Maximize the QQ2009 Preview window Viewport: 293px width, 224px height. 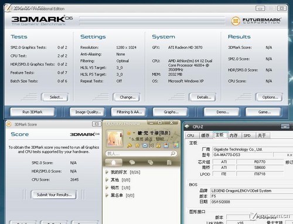160,123
